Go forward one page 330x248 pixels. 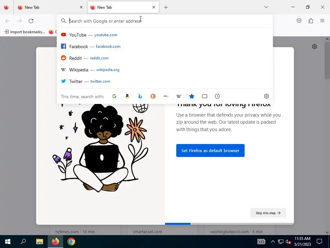[19, 21]
